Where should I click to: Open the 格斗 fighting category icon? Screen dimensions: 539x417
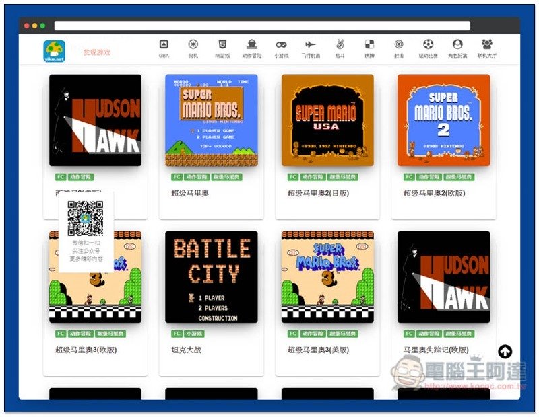[x=340, y=44]
